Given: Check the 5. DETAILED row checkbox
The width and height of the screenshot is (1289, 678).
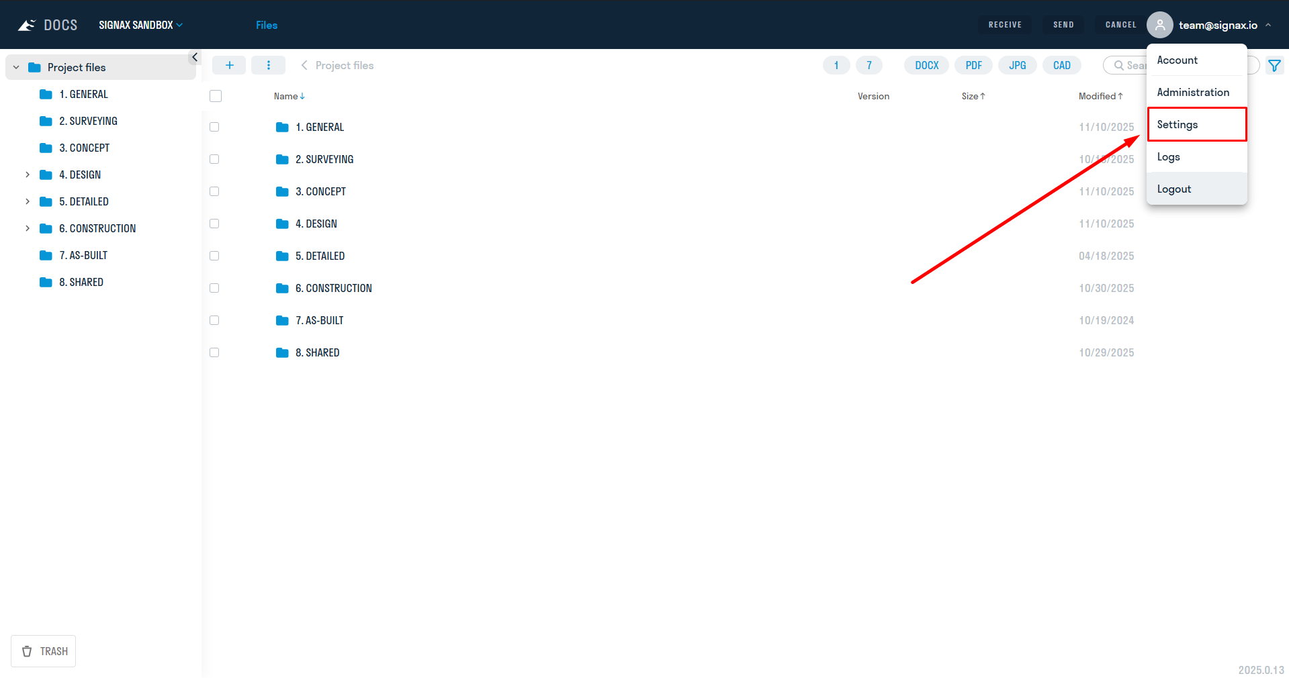Looking at the screenshot, I should click(x=214, y=256).
